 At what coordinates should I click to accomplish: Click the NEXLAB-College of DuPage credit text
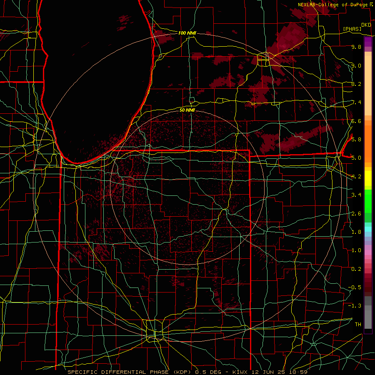(332, 5)
